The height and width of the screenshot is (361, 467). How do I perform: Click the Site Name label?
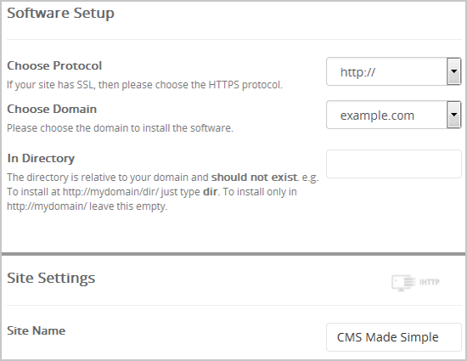coord(36,330)
